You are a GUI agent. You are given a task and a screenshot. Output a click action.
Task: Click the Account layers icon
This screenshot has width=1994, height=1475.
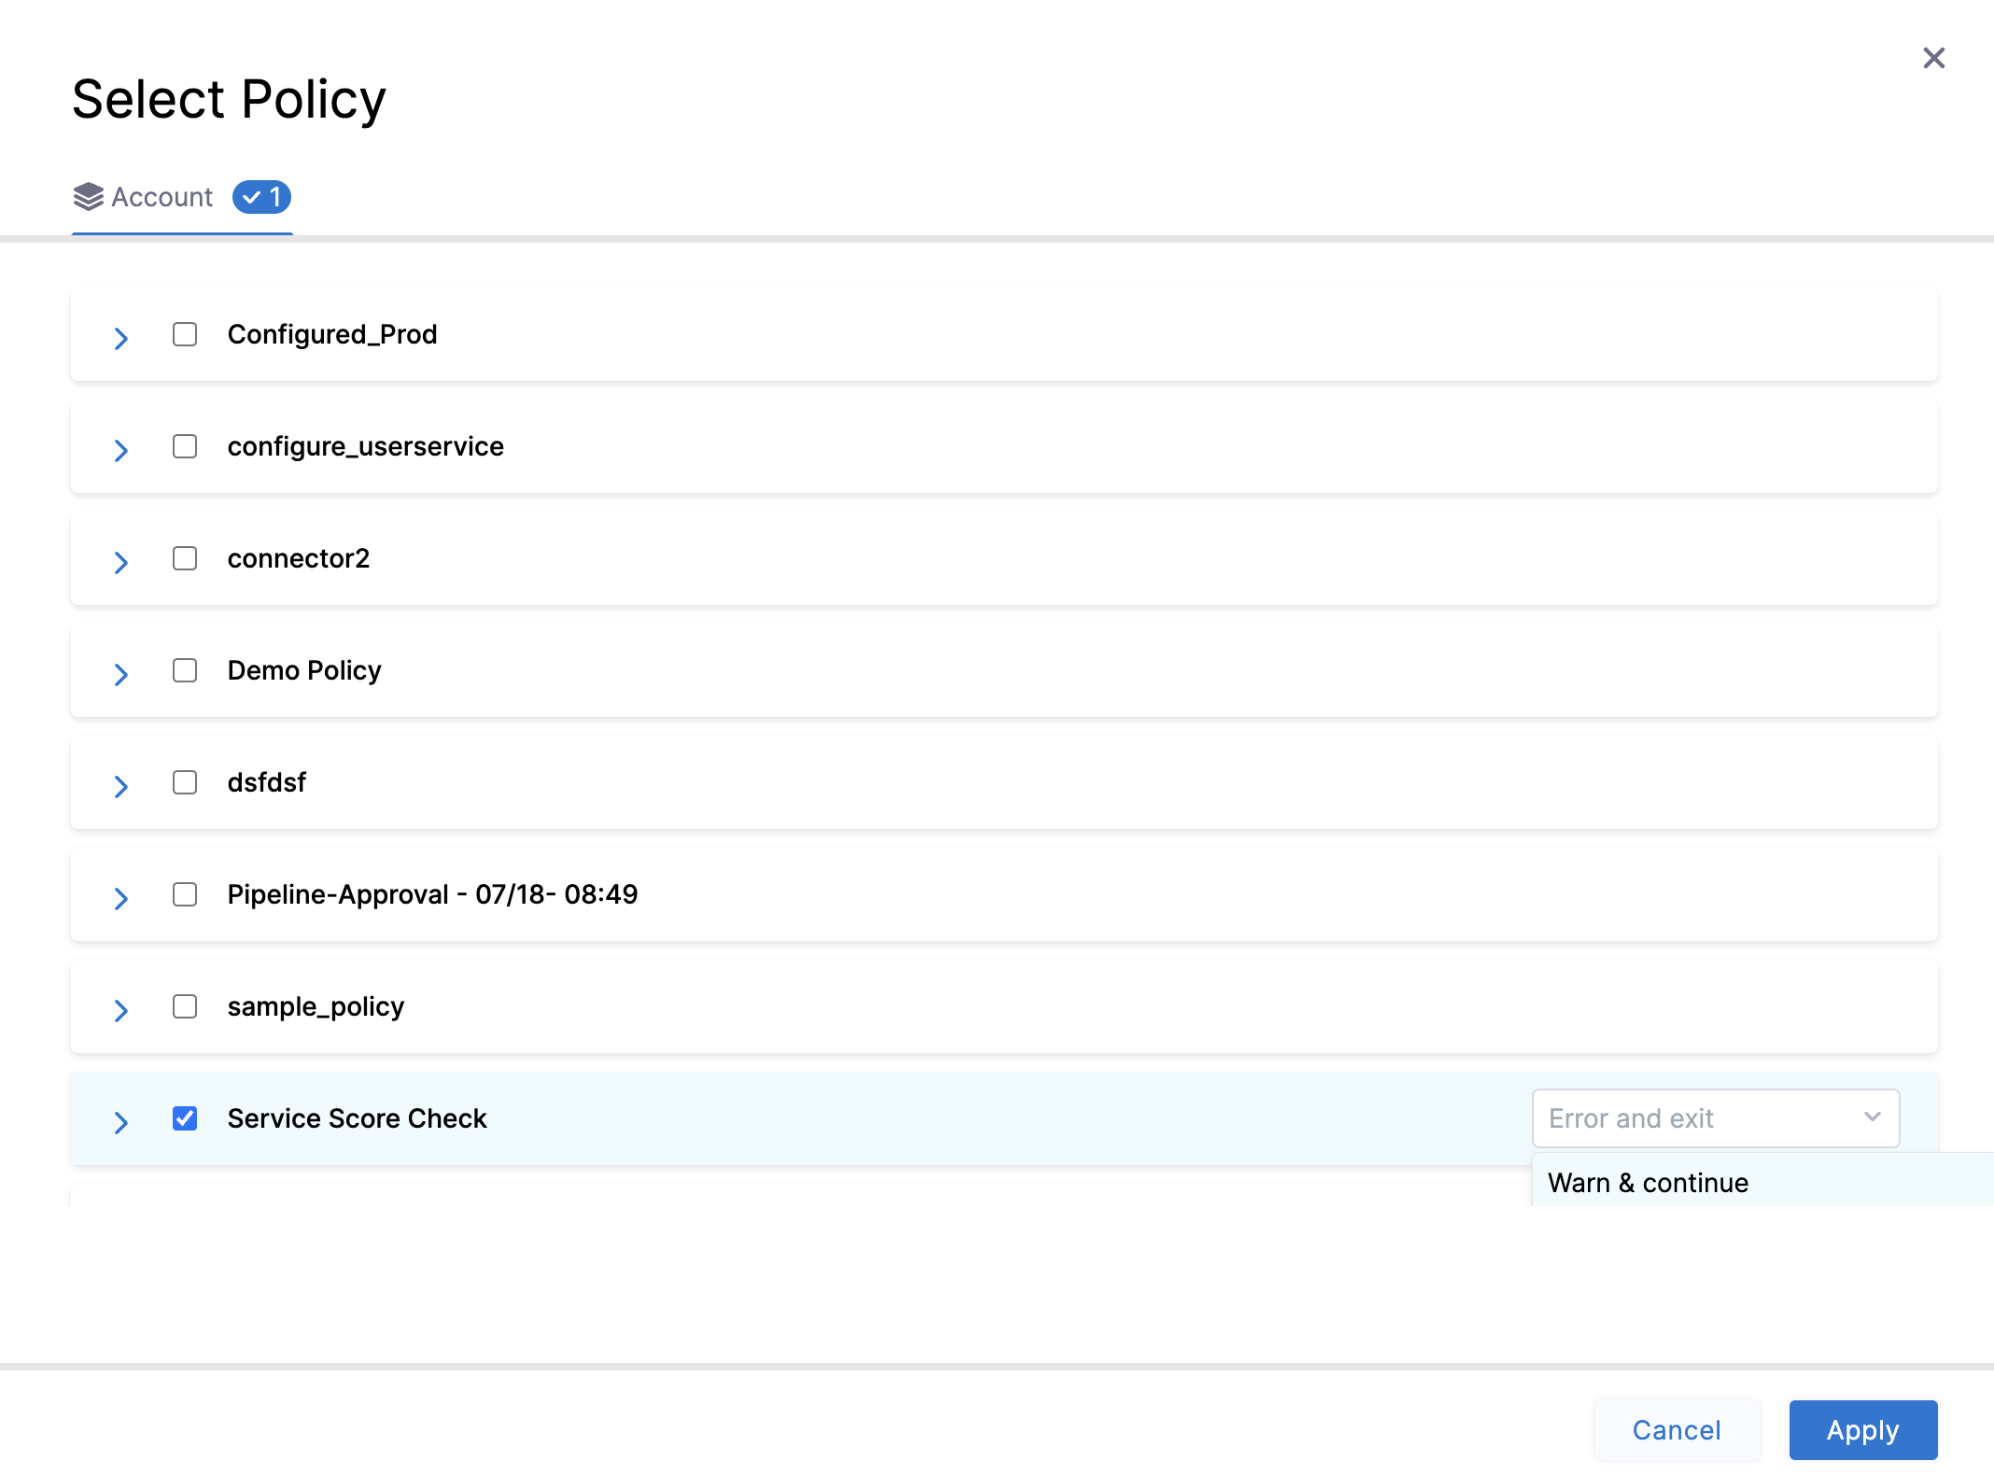[x=89, y=197]
